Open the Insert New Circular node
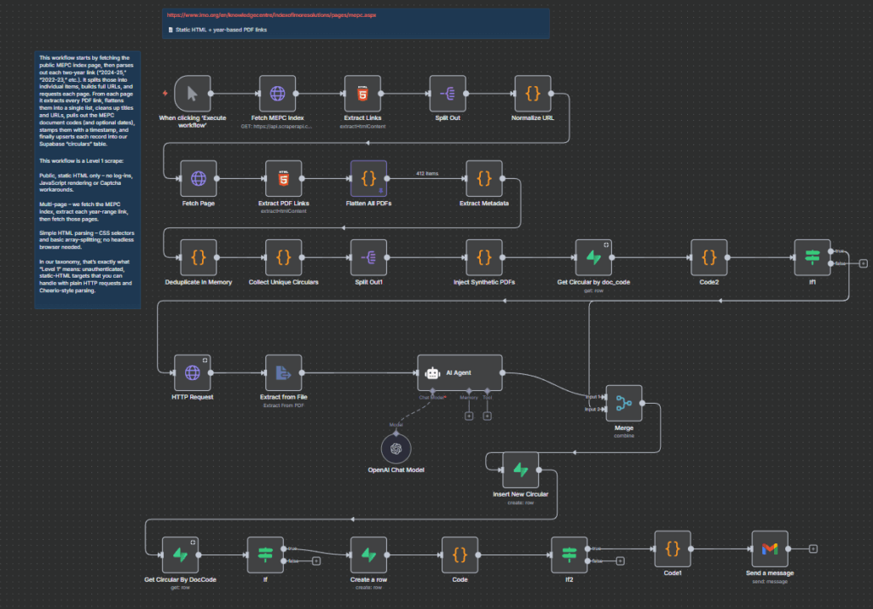Viewport: 873px width, 609px height. click(520, 469)
